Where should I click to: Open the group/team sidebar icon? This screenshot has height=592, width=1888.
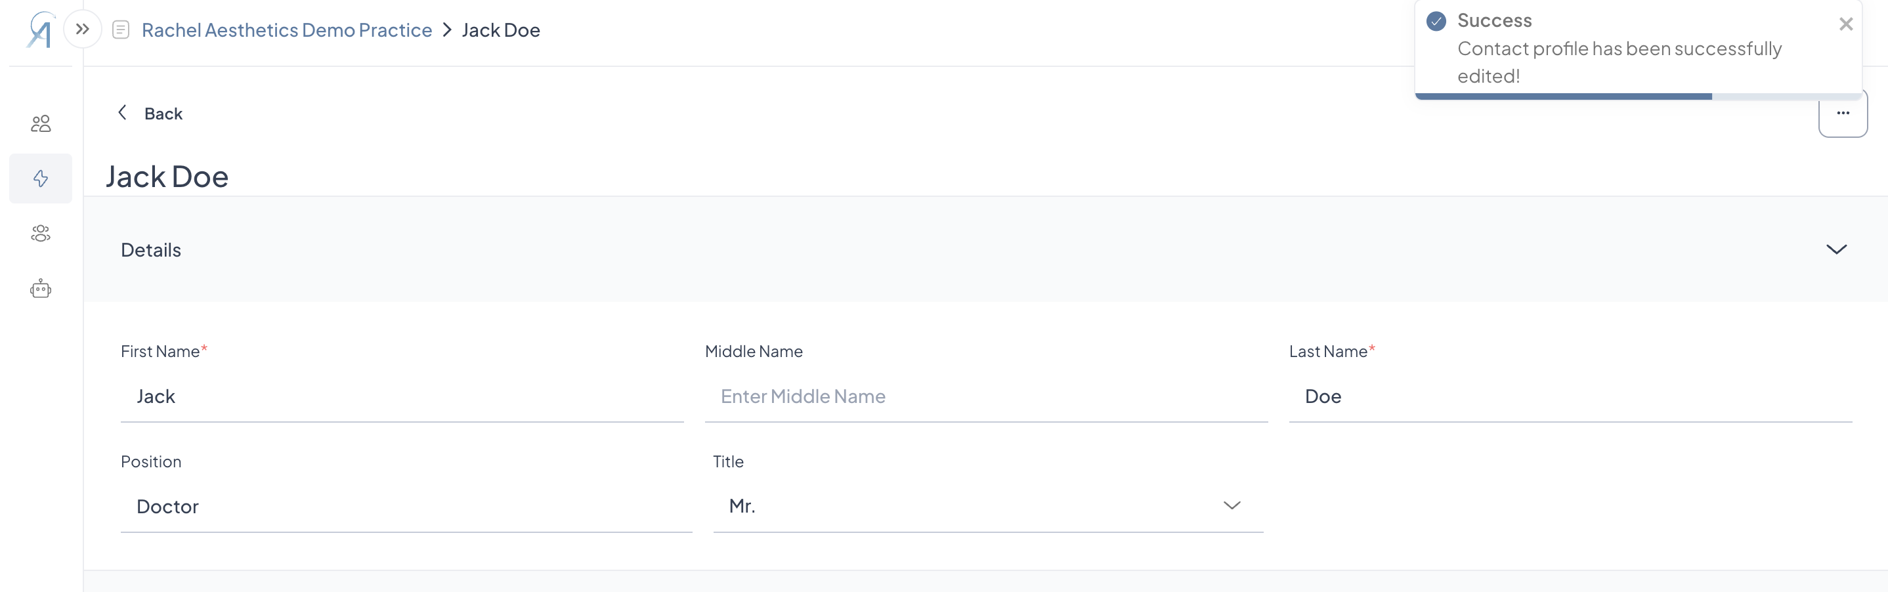tap(40, 234)
